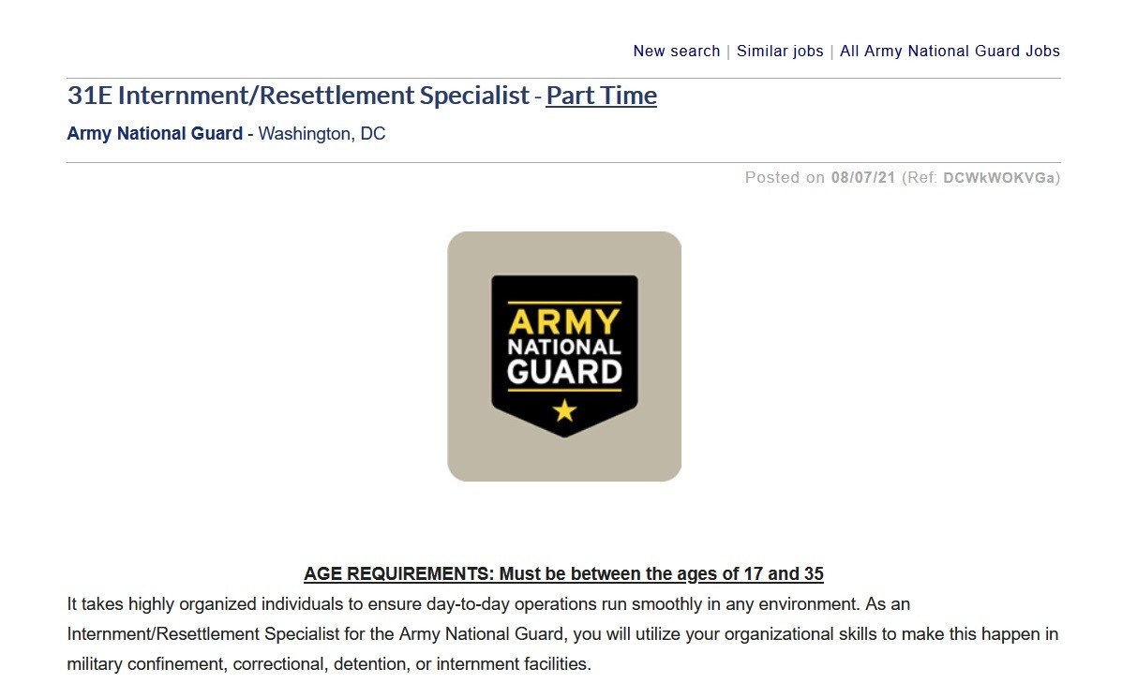Click the white GUARD word in logo
Screen dimensions: 1122x698
coord(564,372)
